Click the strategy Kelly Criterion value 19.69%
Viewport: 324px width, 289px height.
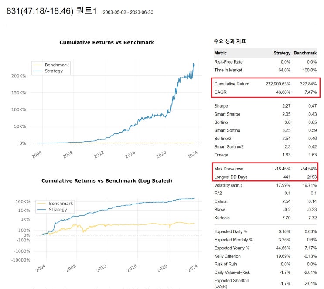tap(283, 256)
